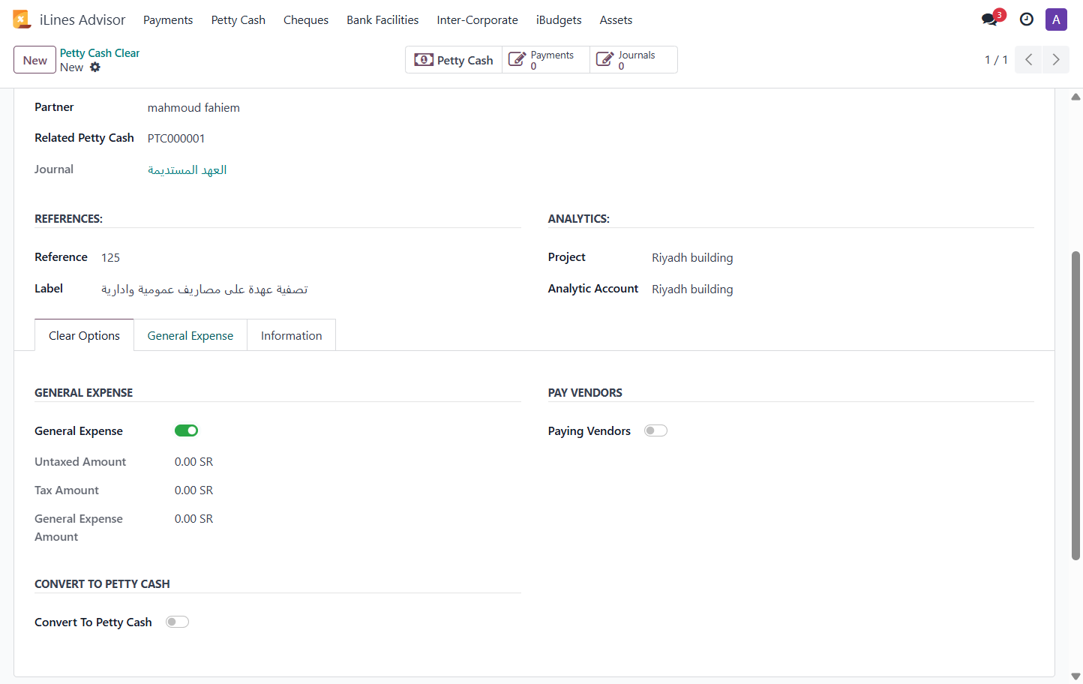The image size is (1083, 684).
Task: Click the Petty Cash Clear breadcrumb link
Action: click(100, 53)
